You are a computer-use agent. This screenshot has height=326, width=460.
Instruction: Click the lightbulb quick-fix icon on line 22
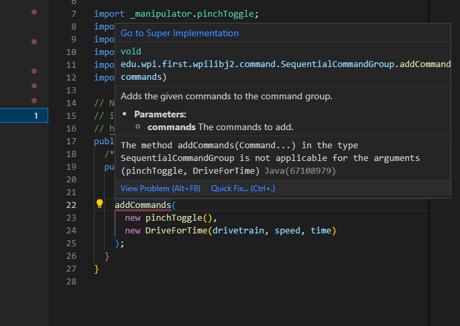point(100,204)
